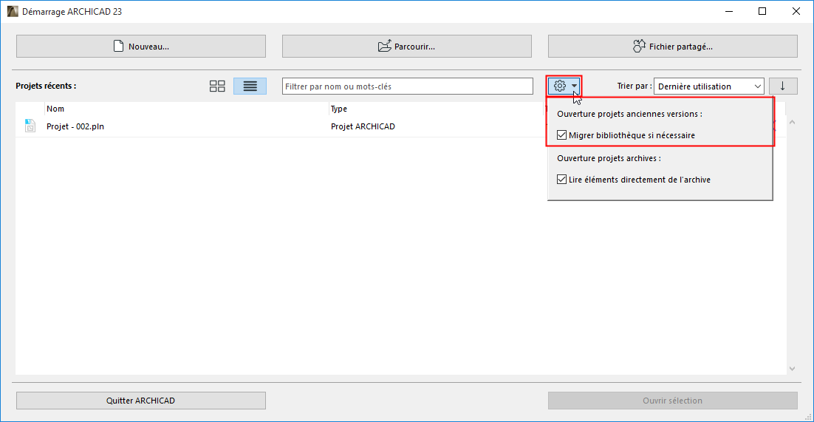Uncheck Migrer bibliothèque si nécessaire
This screenshot has height=422, width=814.
coord(561,135)
